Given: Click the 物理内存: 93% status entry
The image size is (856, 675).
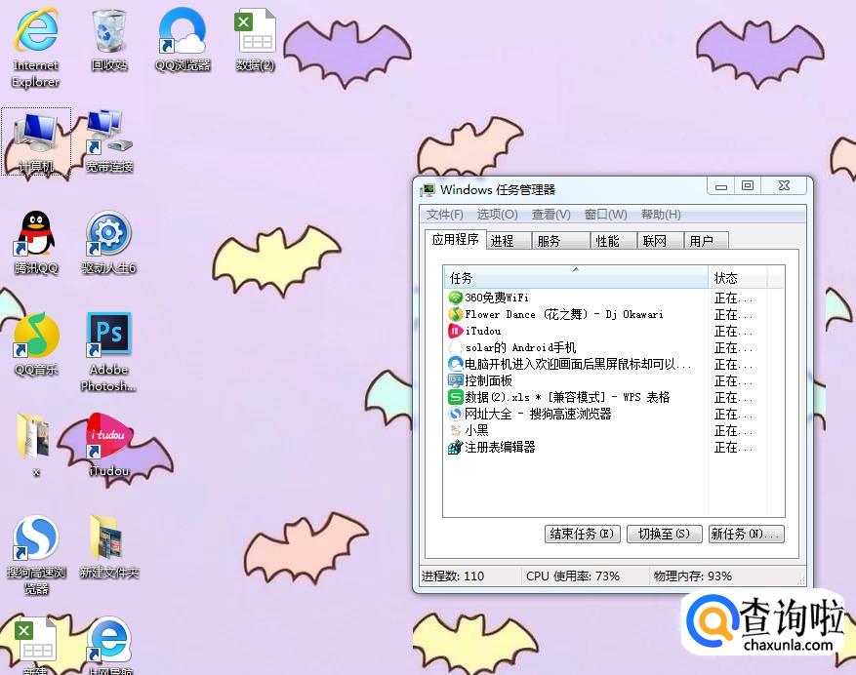Looking at the screenshot, I should point(692,576).
